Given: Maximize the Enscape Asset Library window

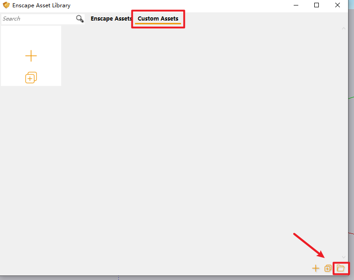Looking at the screenshot, I should [x=317, y=5].
